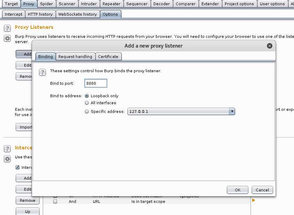Select the Options sub-tab
Viewport: 294px width, 215px height.
click(x=110, y=14)
